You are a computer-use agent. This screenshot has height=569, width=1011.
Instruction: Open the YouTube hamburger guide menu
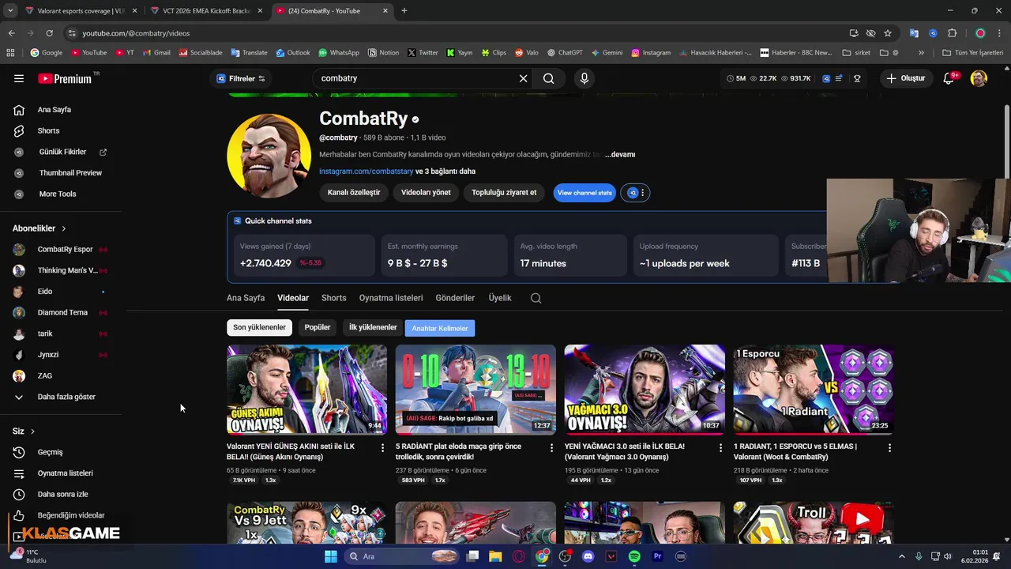click(19, 78)
